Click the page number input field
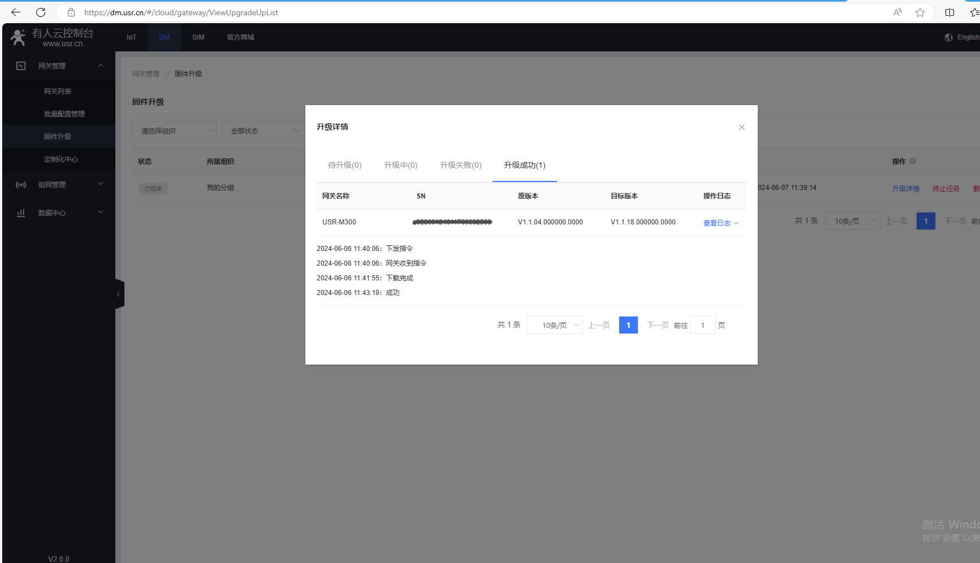Viewport: 980px width, 563px height. 702,325
